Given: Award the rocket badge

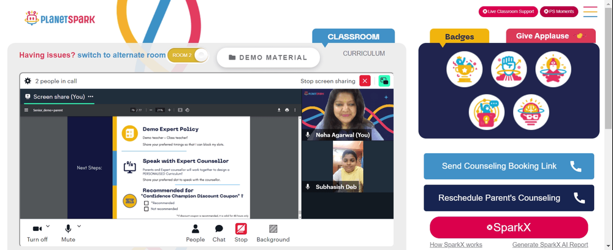Looking at the screenshot, I should pos(553,69).
